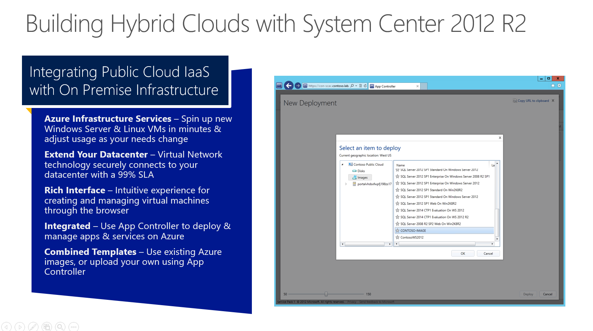Click the greyed Deploy button
The height and width of the screenshot is (331, 593).
pyautogui.click(x=528, y=294)
